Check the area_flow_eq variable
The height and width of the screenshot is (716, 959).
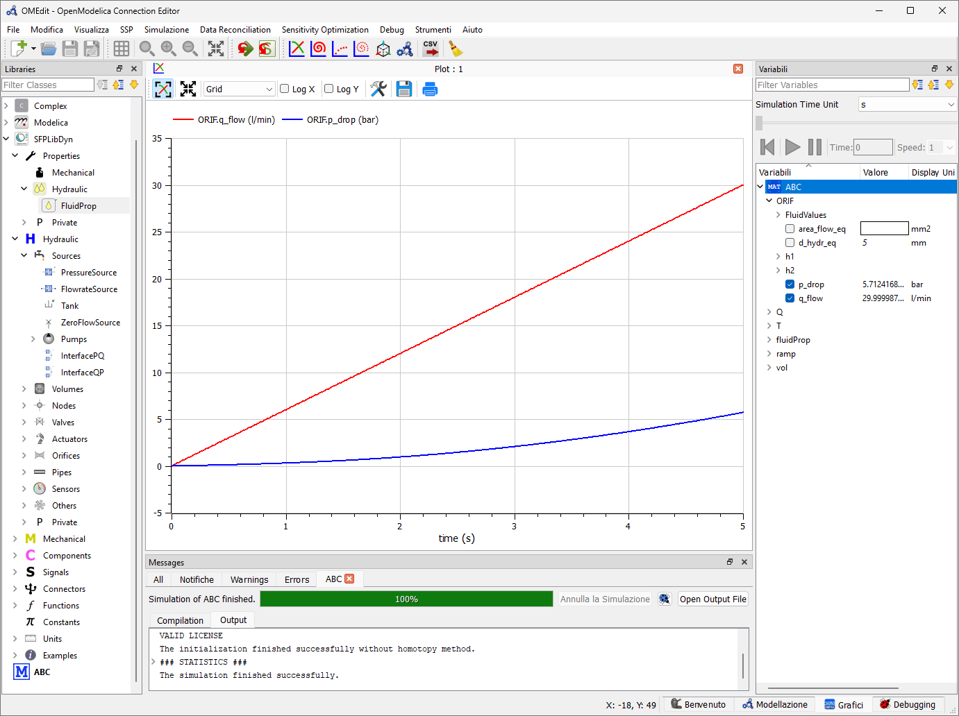[790, 229]
